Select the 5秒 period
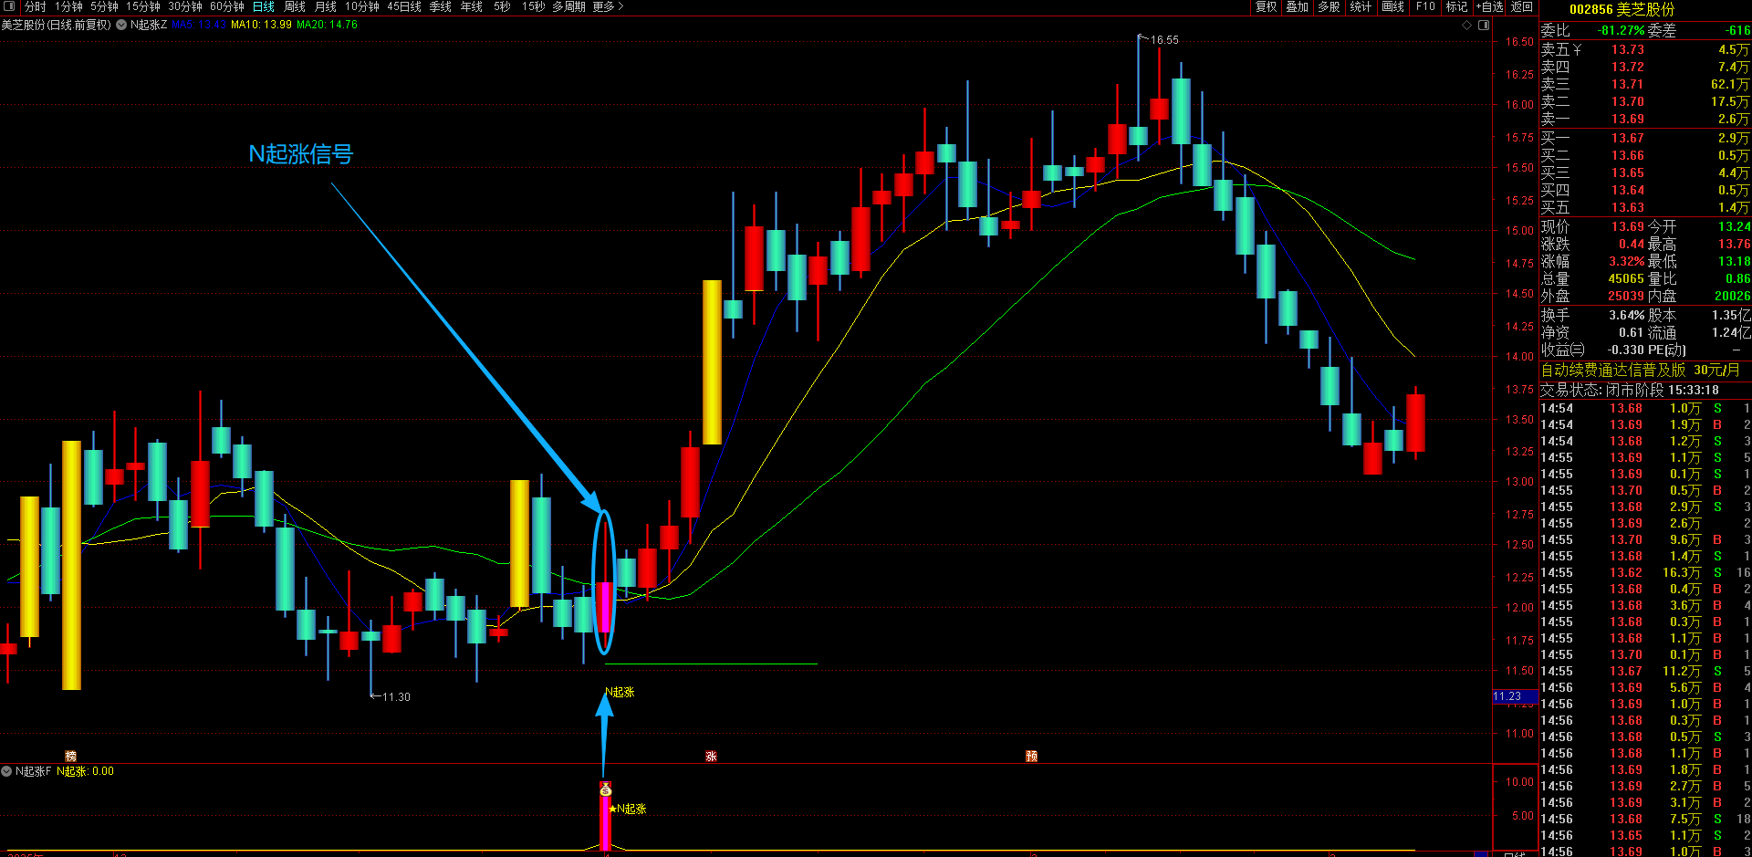1752x857 pixels. click(x=502, y=6)
